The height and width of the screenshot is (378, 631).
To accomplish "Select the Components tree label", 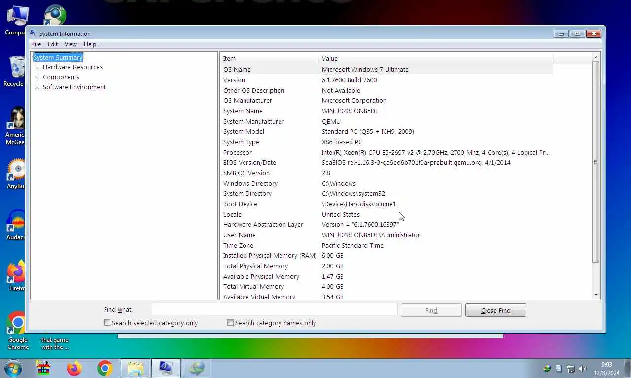I will [61, 77].
